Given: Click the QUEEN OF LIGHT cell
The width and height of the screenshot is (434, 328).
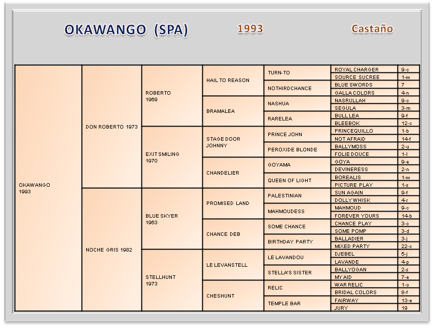Looking at the screenshot, I should tap(297, 180).
